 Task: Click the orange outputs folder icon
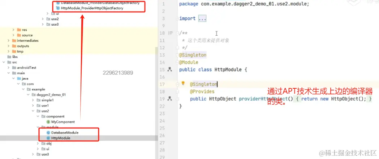[x=14, y=46]
